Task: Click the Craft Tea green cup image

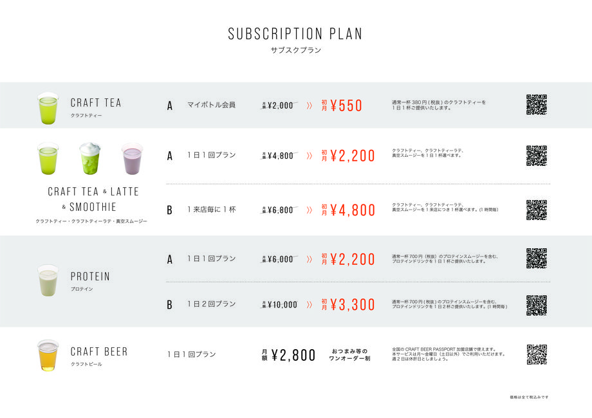Action: point(48,108)
